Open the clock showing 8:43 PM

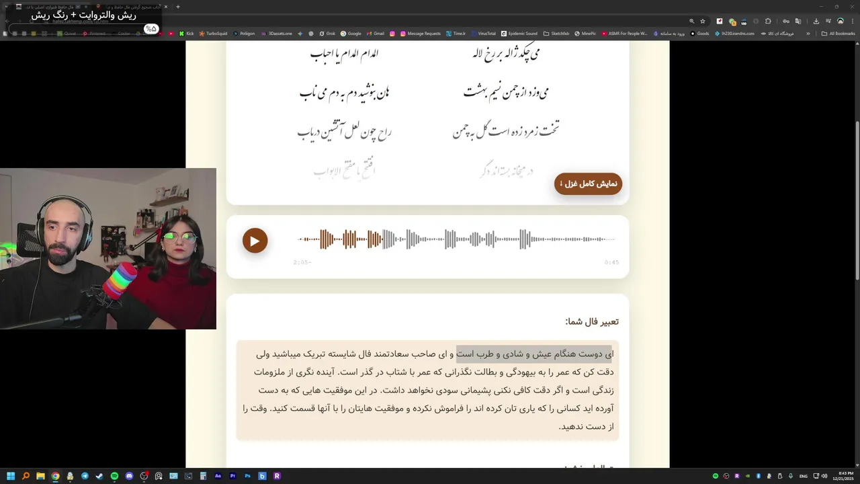point(843,476)
